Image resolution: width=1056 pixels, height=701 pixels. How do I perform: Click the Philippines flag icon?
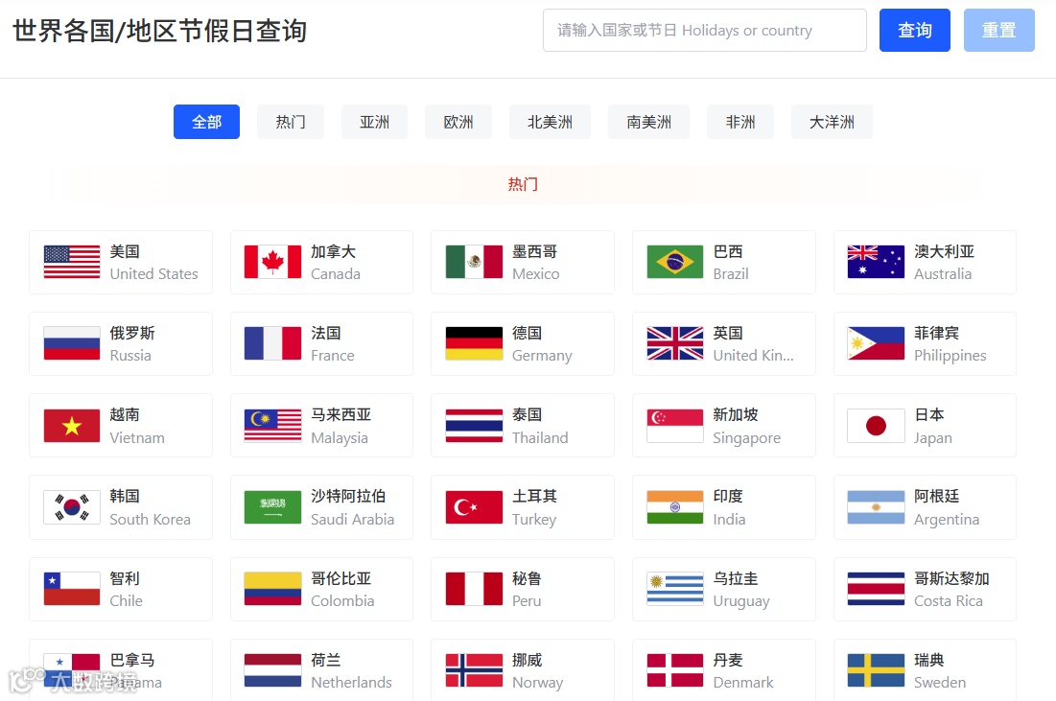click(x=876, y=343)
